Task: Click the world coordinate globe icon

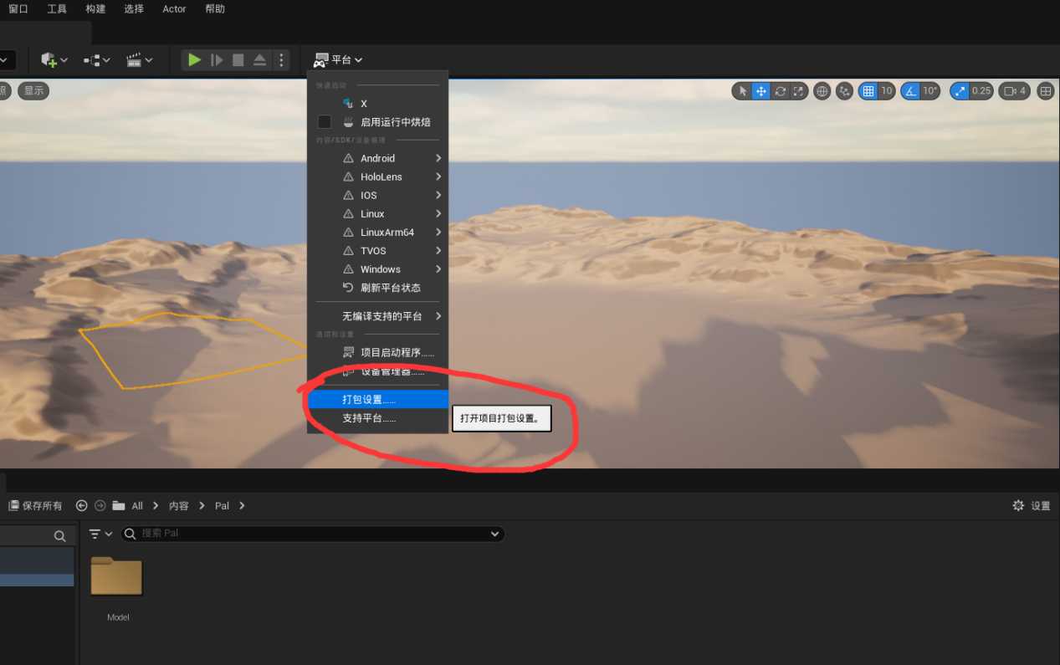Action: tap(822, 91)
